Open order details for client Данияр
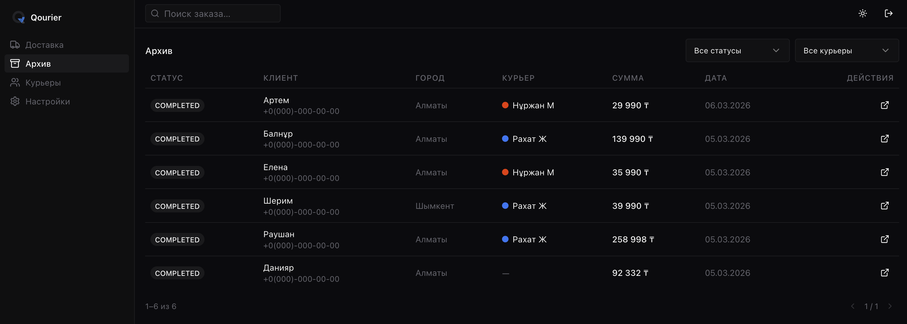 click(885, 273)
